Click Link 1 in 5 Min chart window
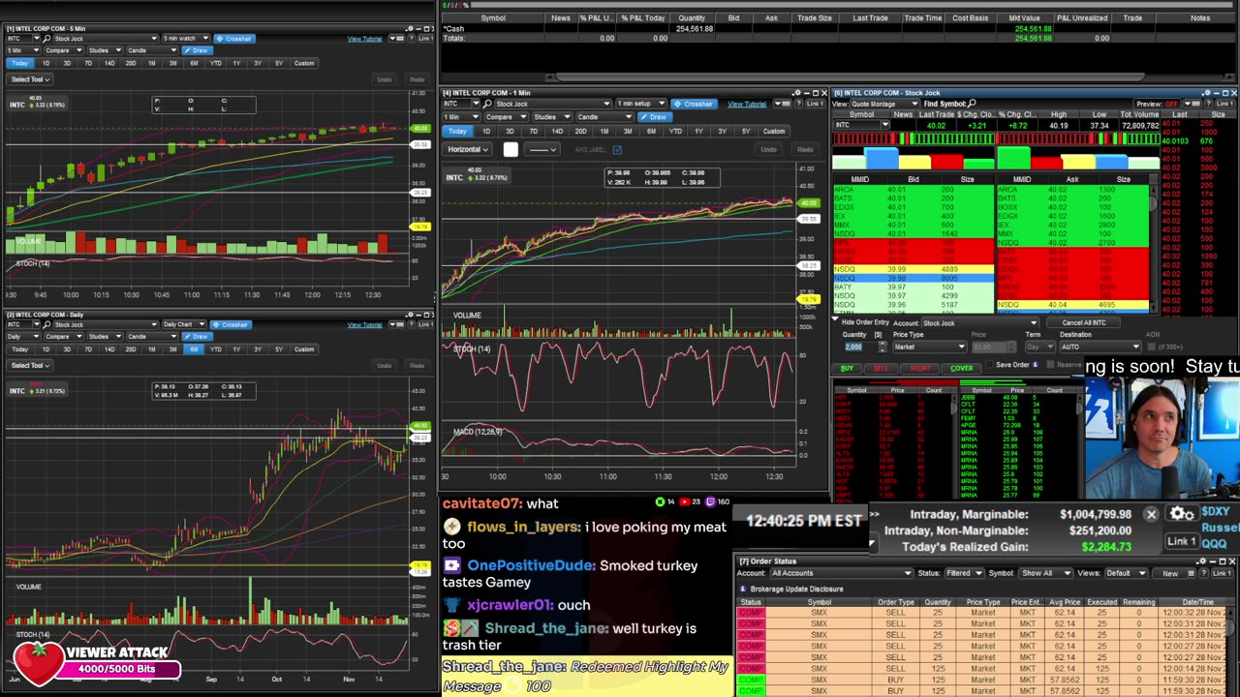1240x697 pixels. [x=425, y=39]
